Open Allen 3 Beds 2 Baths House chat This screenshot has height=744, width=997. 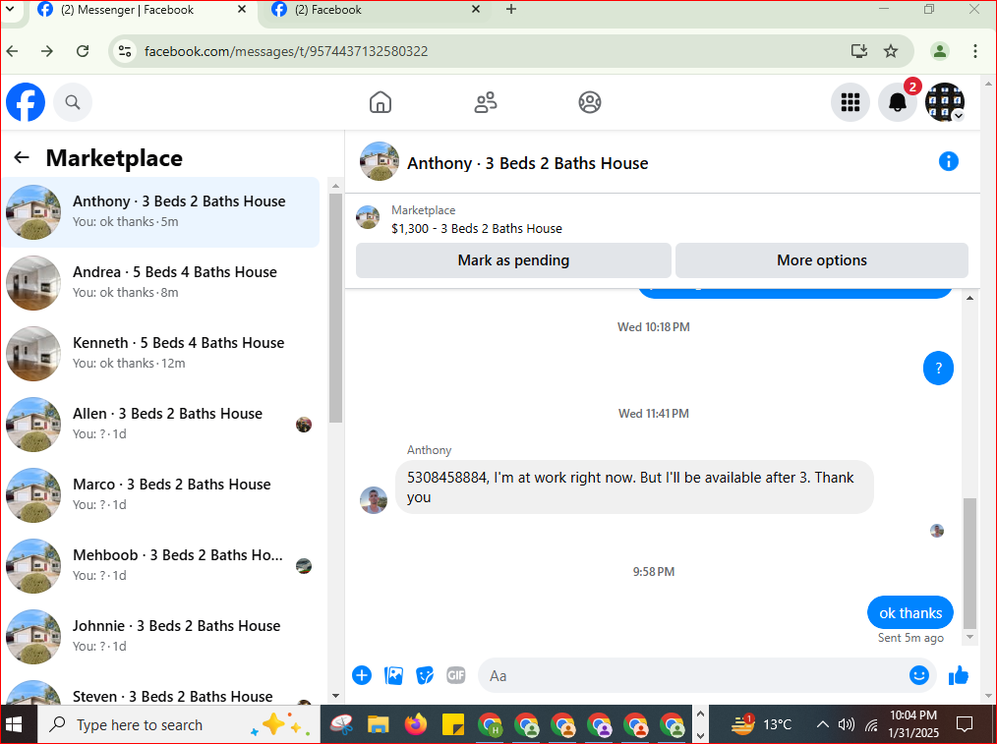160,425
